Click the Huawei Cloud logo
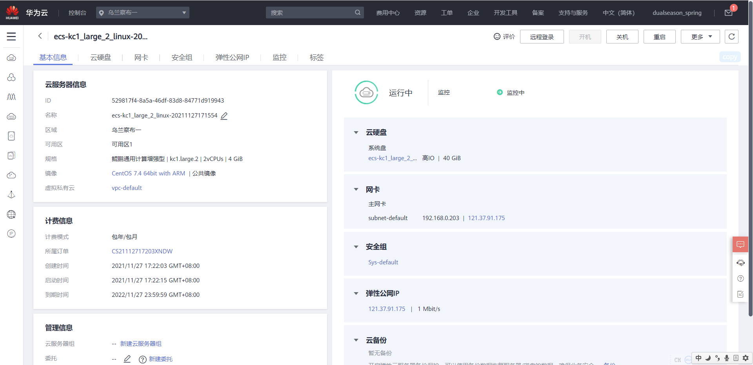 point(12,13)
